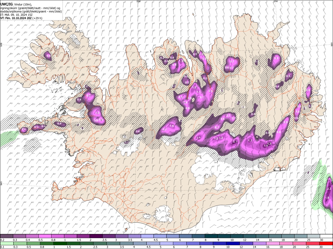
Task: Click the royal blue swatch labeled 9
Action: click(x=220, y=243)
